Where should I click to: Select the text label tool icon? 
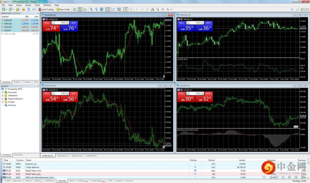tap(163, 9)
